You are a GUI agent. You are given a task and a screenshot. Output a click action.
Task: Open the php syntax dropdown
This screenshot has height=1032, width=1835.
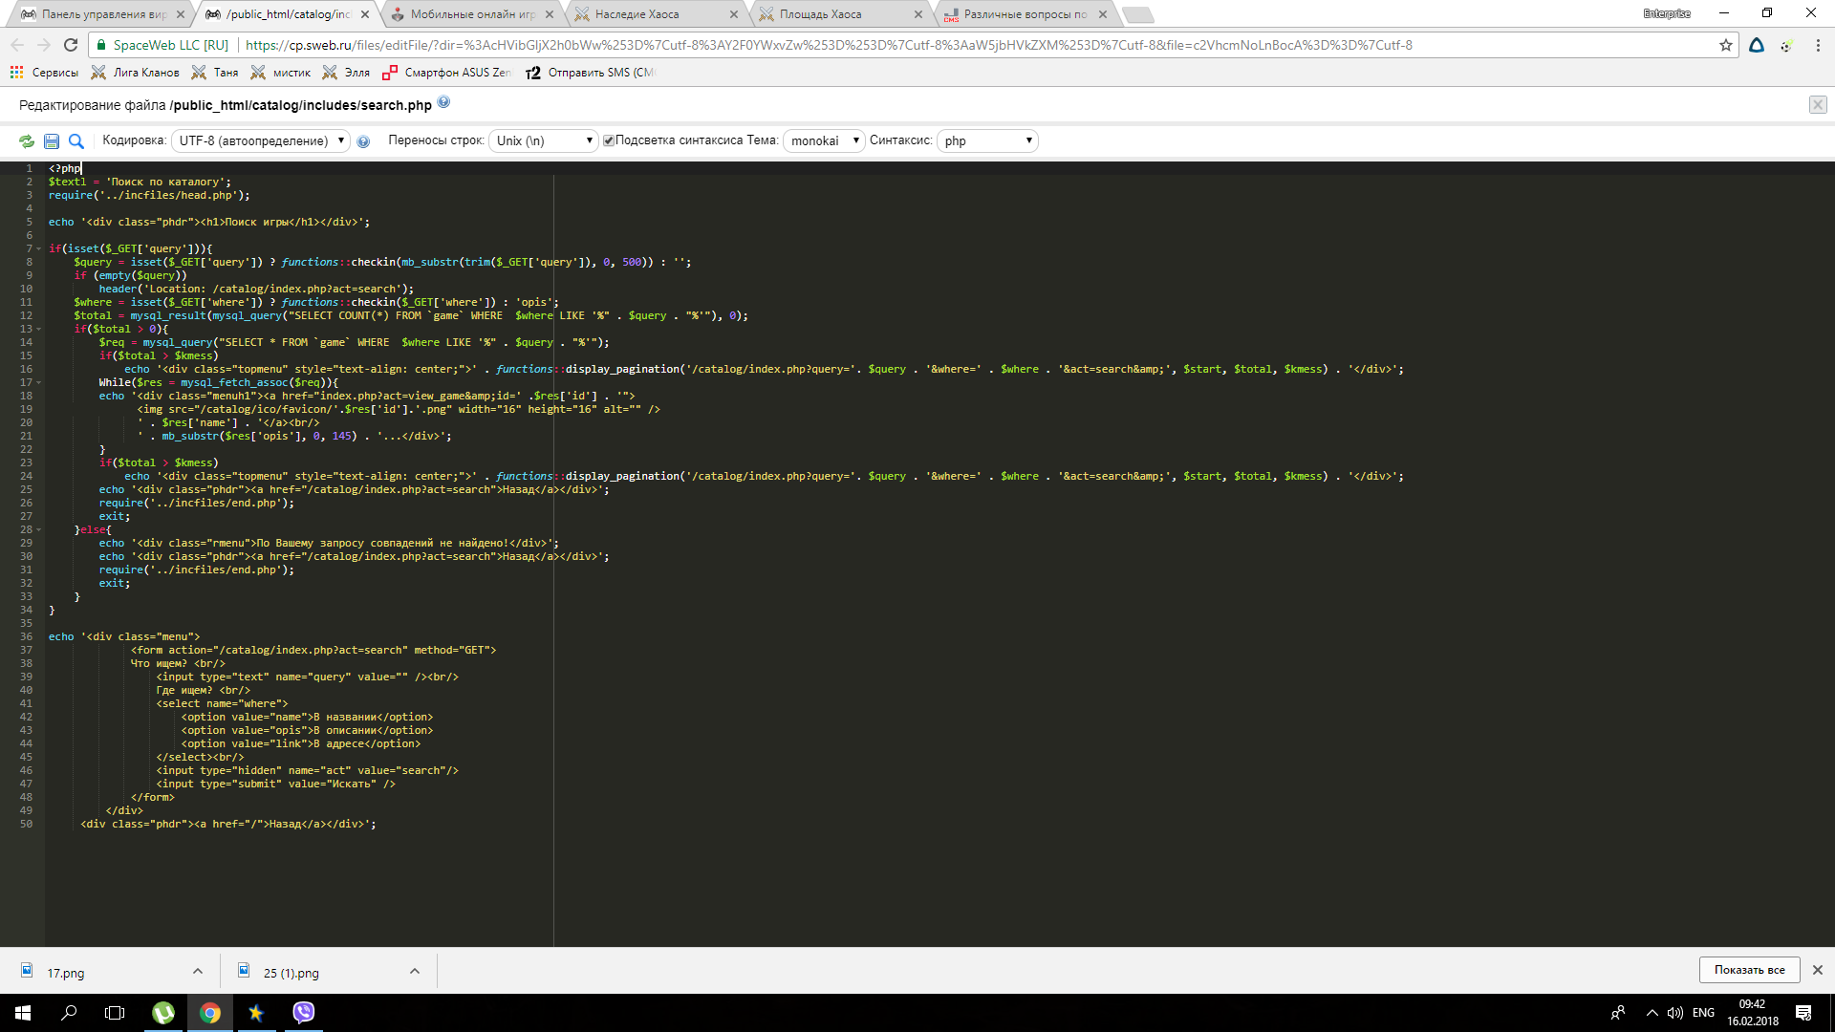[986, 140]
